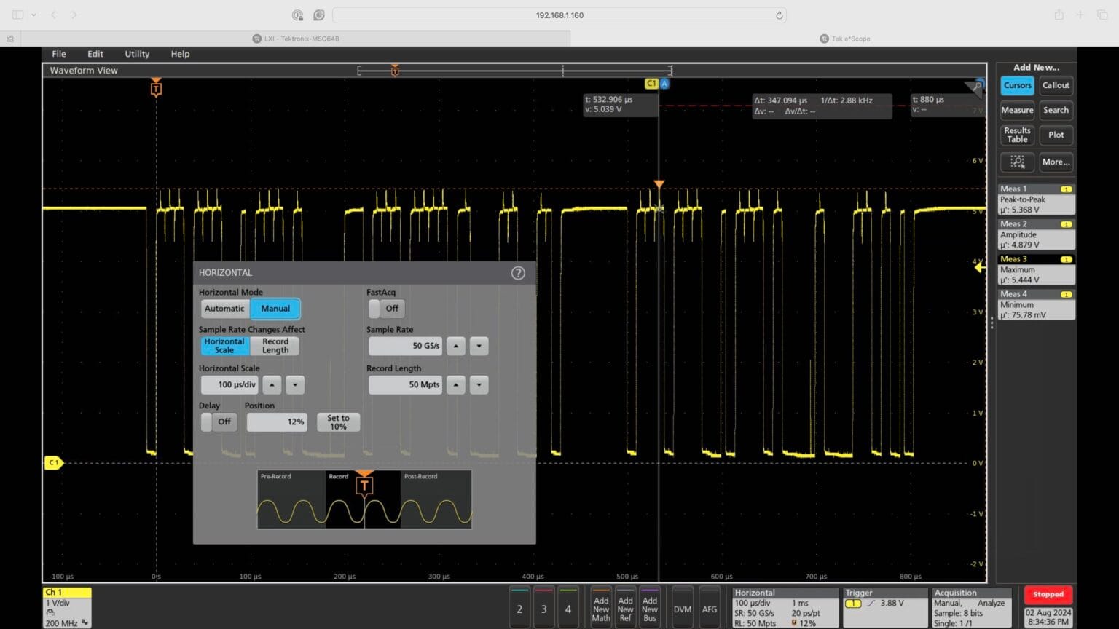Open a new Safari tab with plus
The image size is (1119, 629).
click(x=1080, y=15)
